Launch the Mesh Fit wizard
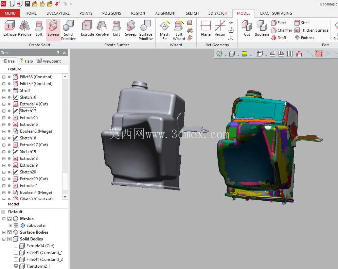338x269 pixels. point(165,30)
